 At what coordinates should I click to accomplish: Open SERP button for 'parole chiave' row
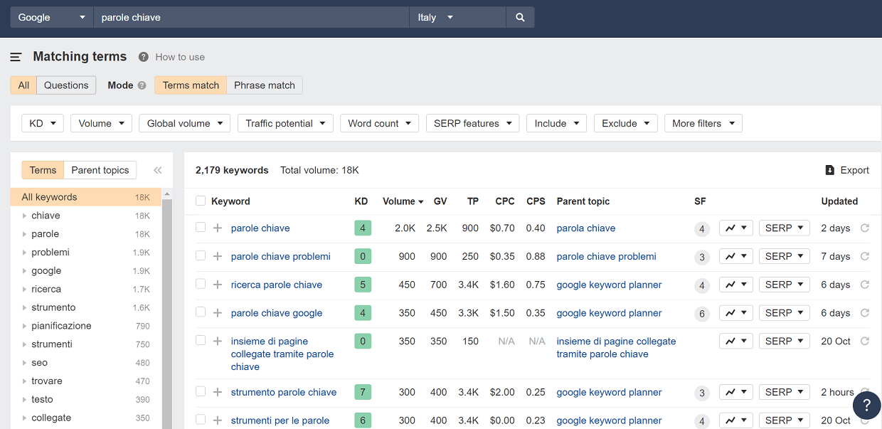point(784,228)
